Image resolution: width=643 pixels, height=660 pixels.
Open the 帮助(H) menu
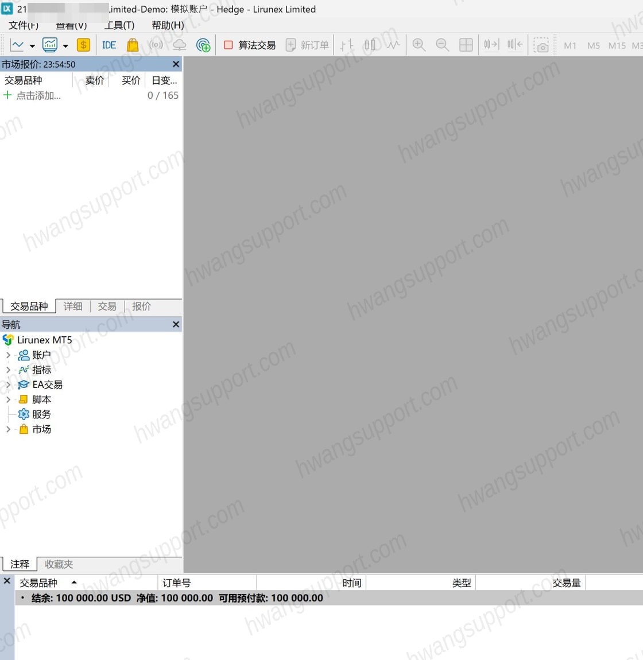point(168,25)
